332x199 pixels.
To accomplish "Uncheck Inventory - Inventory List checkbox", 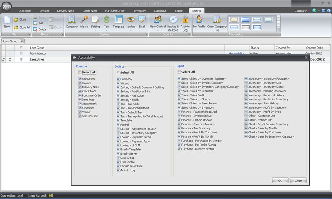I will click(x=246, y=83).
